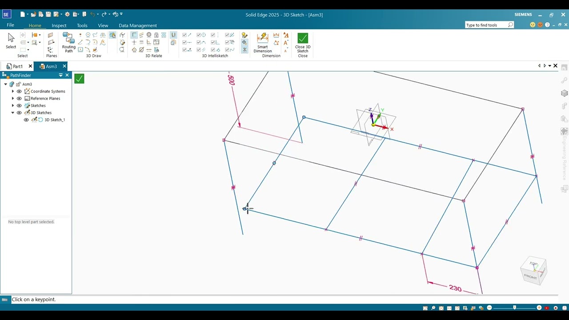
Task: Click Close 3D Sketch button
Action: click(303, 43)
